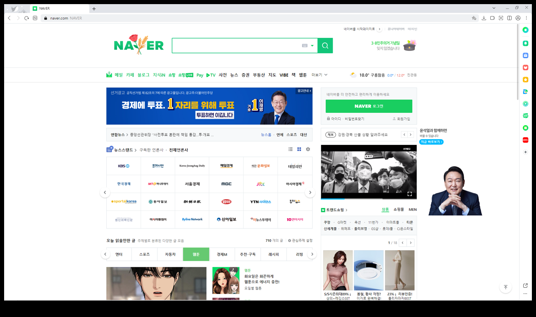Click the NAVER 로그인 button
536x317 pixels.
pos(369,106)
